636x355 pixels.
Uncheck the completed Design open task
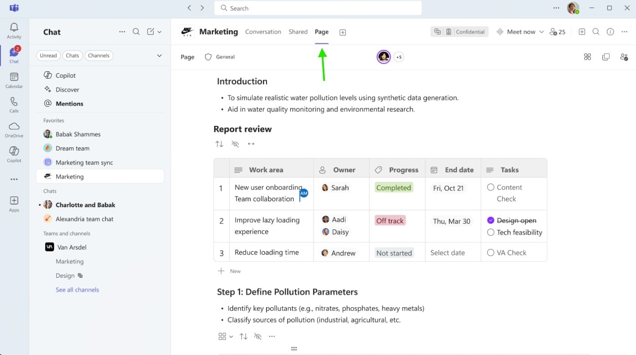[491, 220]
